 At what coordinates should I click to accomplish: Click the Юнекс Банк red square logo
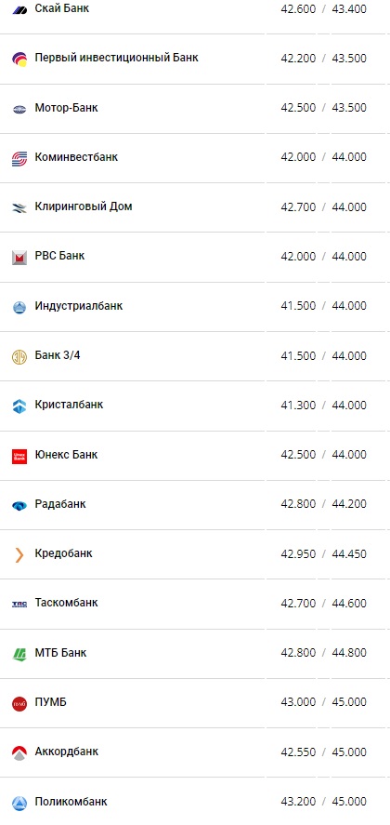pyautogui.click(x=19, y=456)
